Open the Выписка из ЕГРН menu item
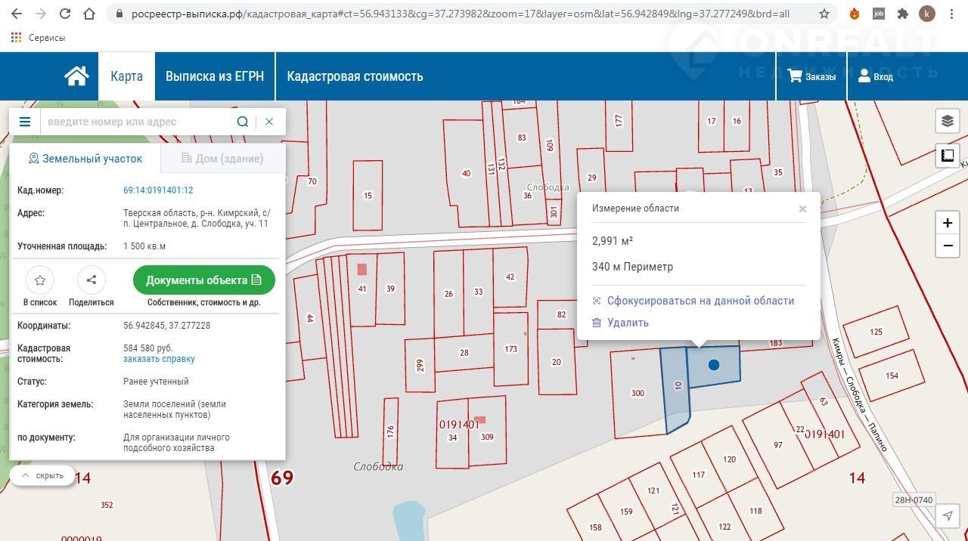 (x=215, y=76)
